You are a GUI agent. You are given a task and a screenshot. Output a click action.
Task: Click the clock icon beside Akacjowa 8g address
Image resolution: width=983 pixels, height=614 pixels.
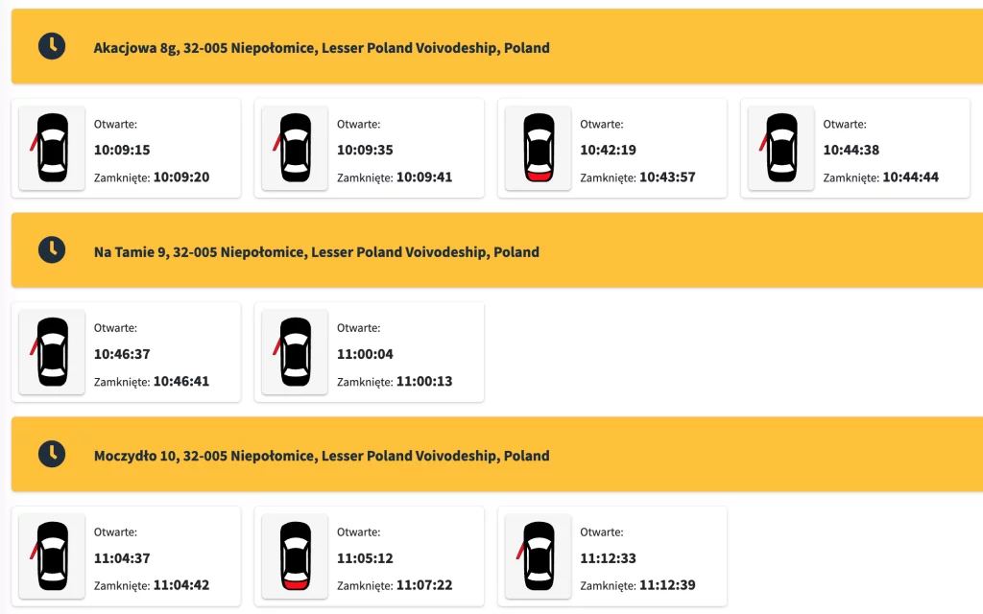(52, 46)
